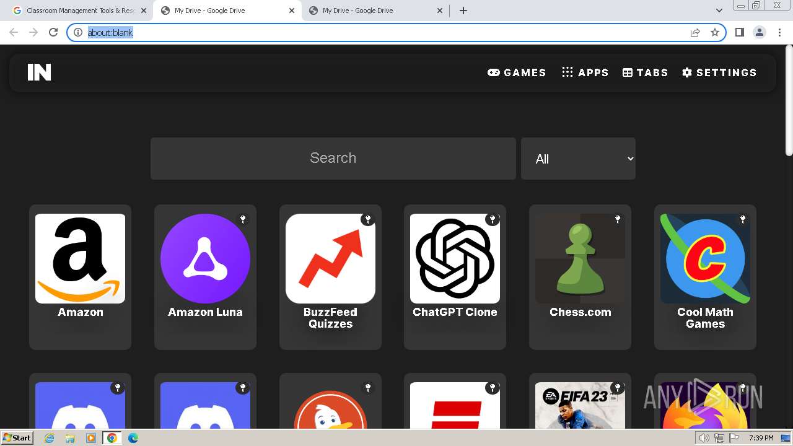Screen dimensions: 793x446
Task: Open the APPS section
Action: (x=585, y=72)
